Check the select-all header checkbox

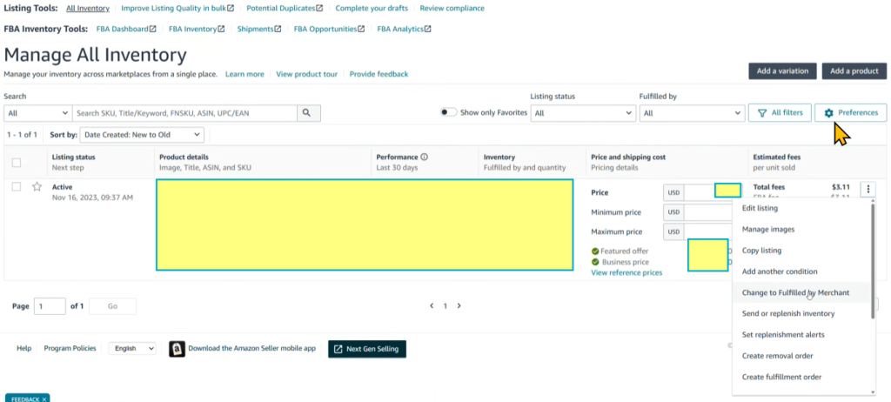click(x=17, y=162)
